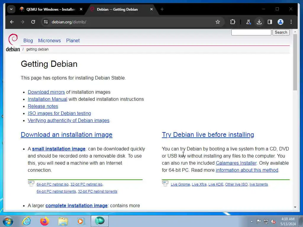Download the Live KDE image
The width and height of the screenshot is (303, 227).
(216, 184)
